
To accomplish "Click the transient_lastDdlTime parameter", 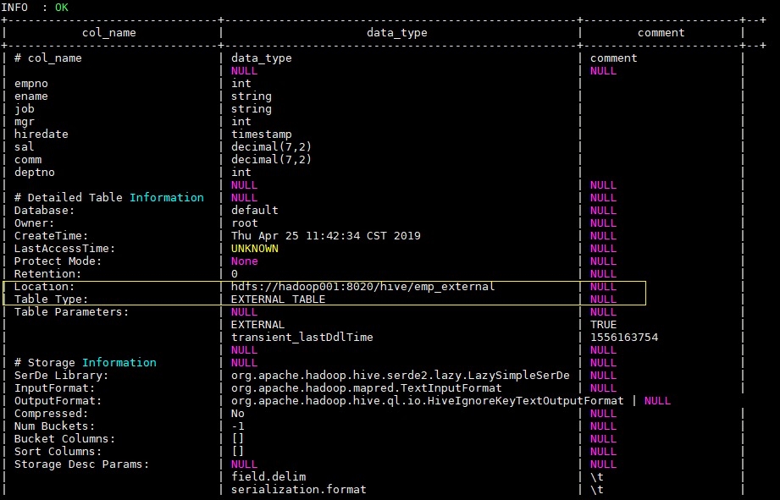I will click(x=301, y=338).
